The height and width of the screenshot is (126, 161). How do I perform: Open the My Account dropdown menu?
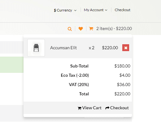coord(96,10)
